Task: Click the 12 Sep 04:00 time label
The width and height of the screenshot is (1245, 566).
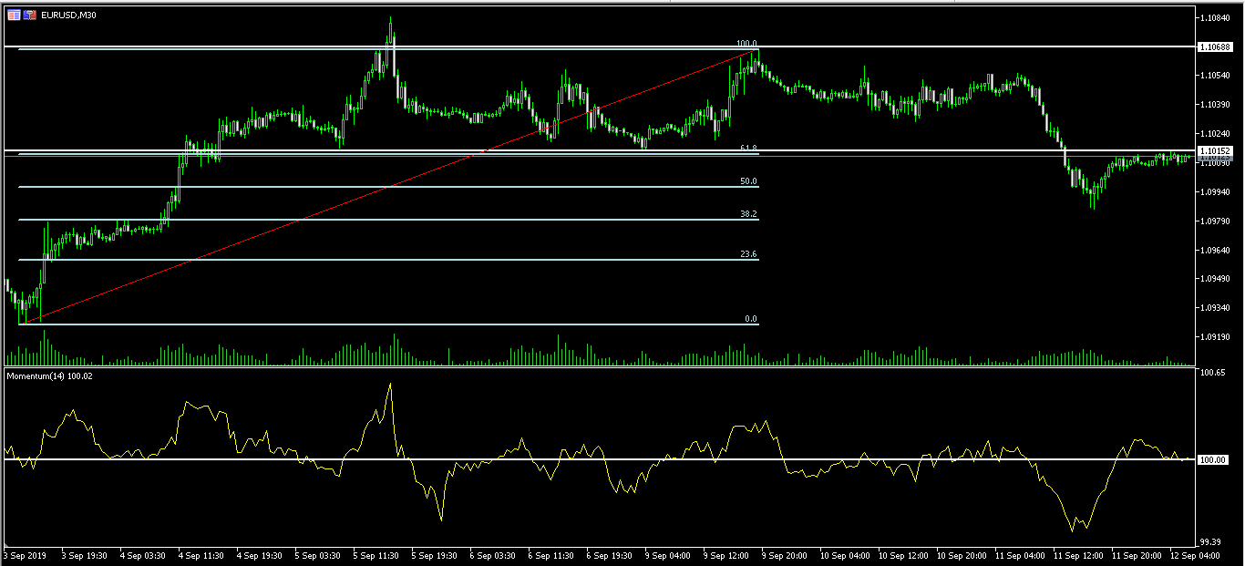Action: pyautogui.click(x=1195, y=554)
